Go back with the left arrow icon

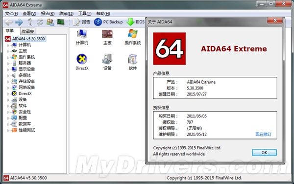pos(9,22)
